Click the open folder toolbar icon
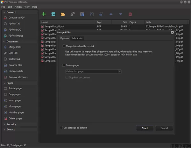Image resolution: width=191 pixels, height=148 pixels. [63, 14]
